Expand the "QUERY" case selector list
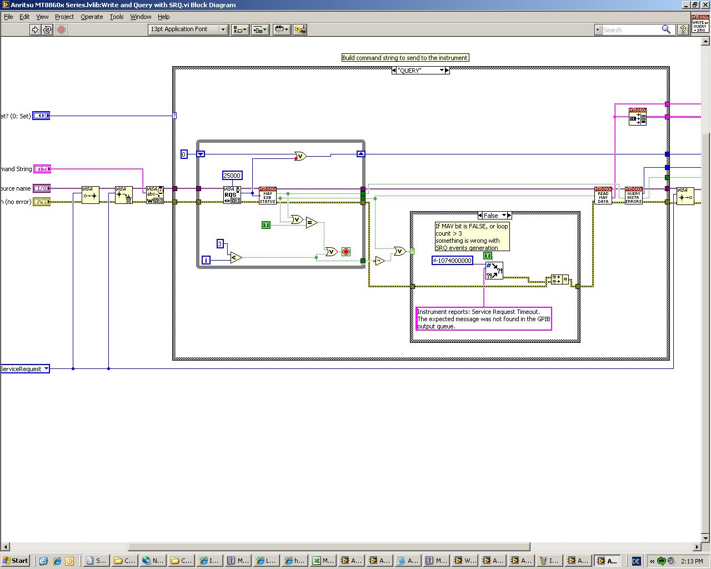Image resolution: width=711 pixels, height=569 pixels. 442,71
